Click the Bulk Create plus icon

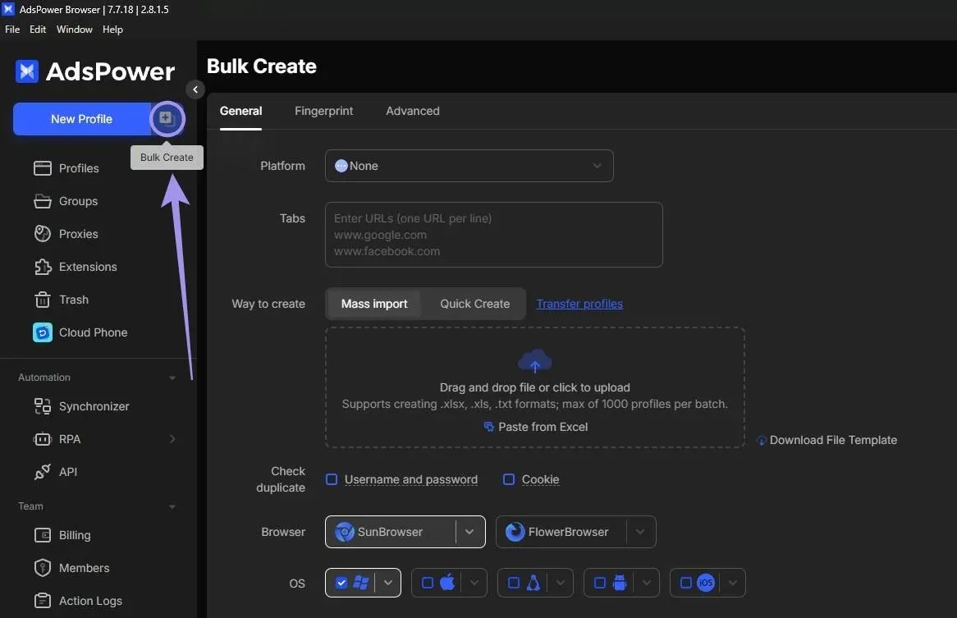tap(167, 119)
